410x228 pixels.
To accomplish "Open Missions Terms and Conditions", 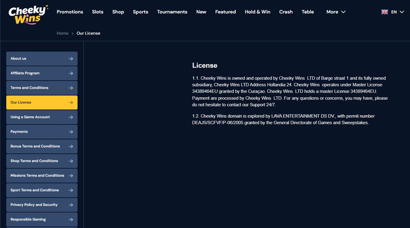I will click(x=42, y=175).
